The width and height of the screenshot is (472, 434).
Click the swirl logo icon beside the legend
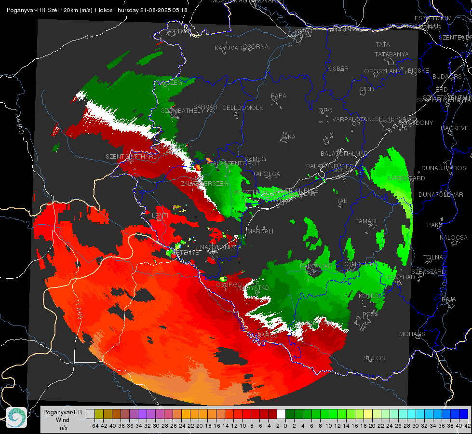click(16, 418)
